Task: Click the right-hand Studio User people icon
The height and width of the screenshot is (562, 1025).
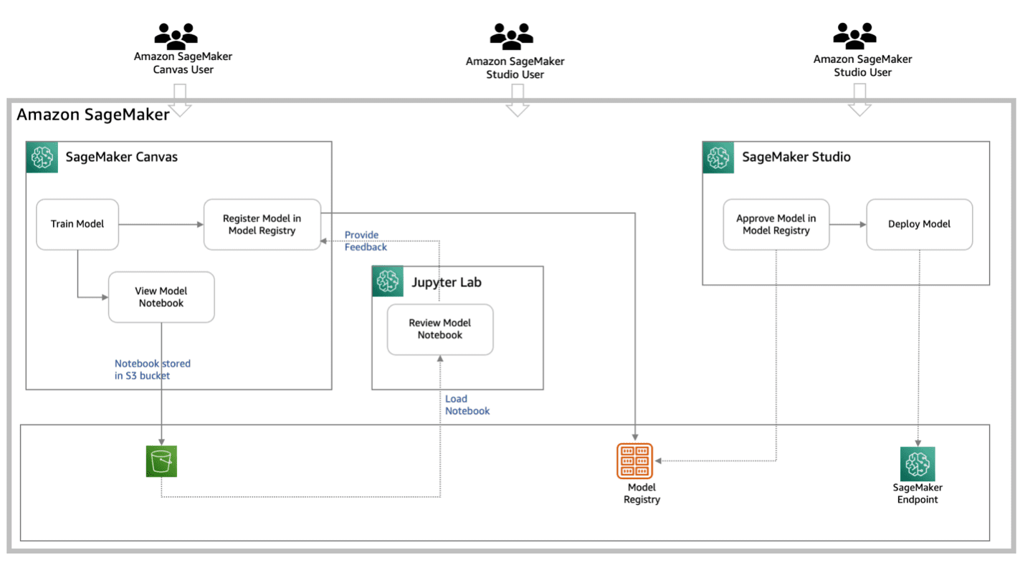Action: [x=854, y=35]
